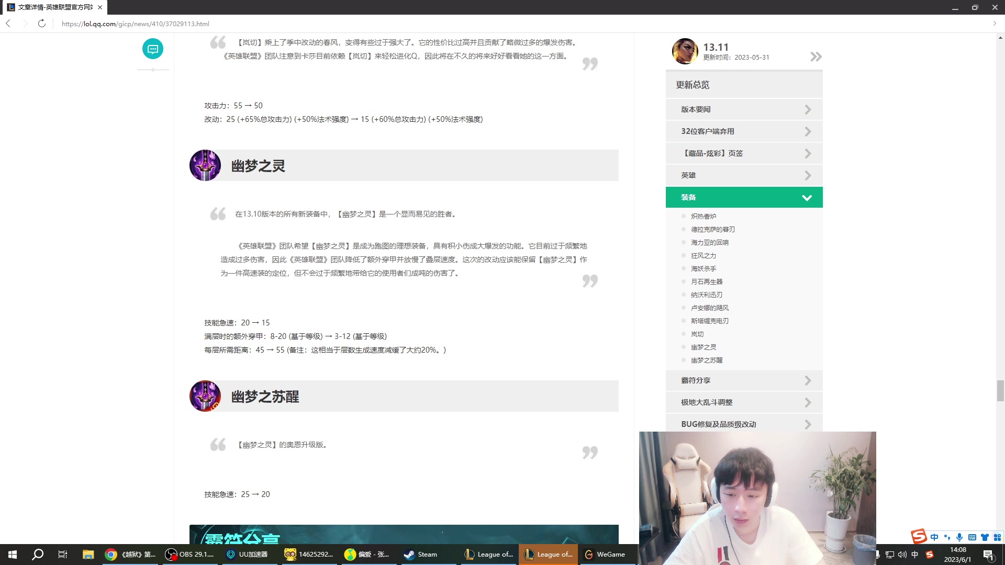This screenshot has width=1005, height=565.
Task: Collapse the 装备 section
Action: click(744, 197)
